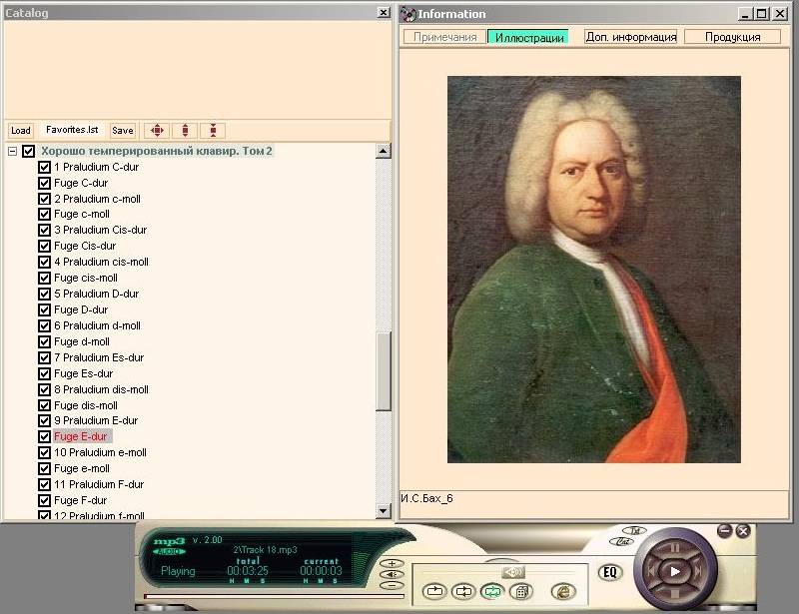Viewport: 799px width, 614px height.
Task: Toggle the 'Fuge Cis-dur' checkbox
Action: [44, 247]
